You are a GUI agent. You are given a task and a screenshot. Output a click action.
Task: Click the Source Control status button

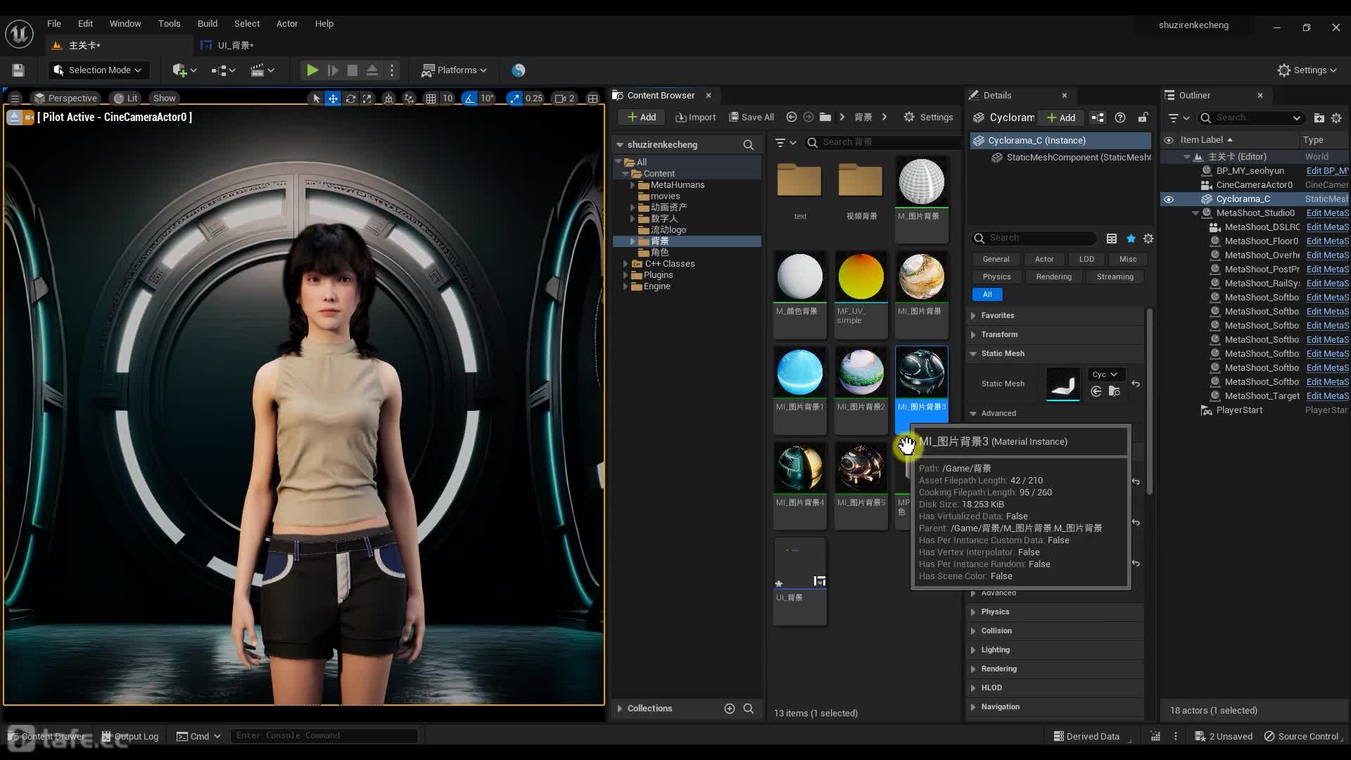[1301, 736]
